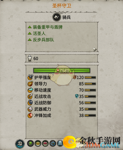This screenshot has height=150, width=123.
Task: Click the leadership horn icon
Action: tap(30, 84)
